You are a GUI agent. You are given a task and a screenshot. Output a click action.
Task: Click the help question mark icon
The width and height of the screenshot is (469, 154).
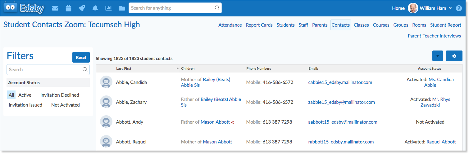coord(459,8)
